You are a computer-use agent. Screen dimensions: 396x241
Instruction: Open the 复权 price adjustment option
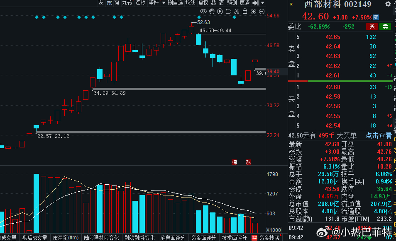203,3
